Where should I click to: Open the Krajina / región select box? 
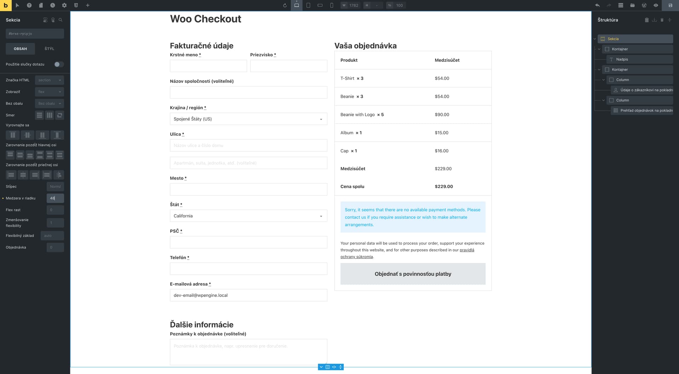coord(248,119)
